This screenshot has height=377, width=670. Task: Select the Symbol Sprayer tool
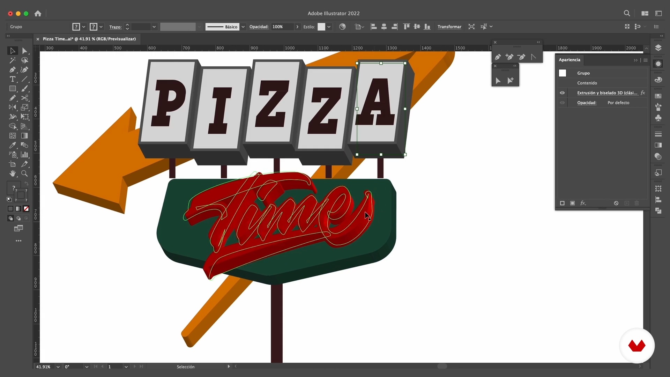point(13,155)
